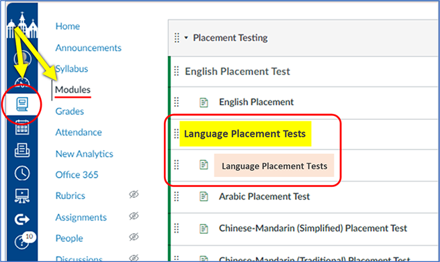The height and width of the screenshot is (262, 440).
Task: Open Rubrics in course navigation
Action: pos(70,196)
